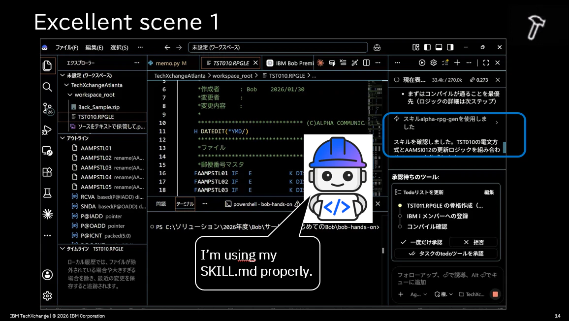Click the 未設定 (ワークスペース) command center box
Viewport: 569px width, 321px height.
[x=278, y=47]
